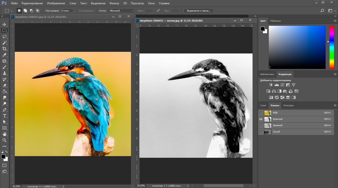Swap foreground and background colors in toolbox
This screenshot has width=338, height=188.
6,152
